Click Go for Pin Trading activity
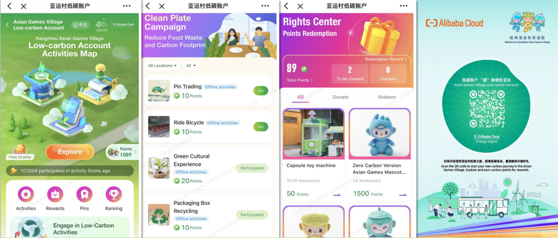This screenshot has width=558, height=238. pyautogui.click(x=261, y=91)
